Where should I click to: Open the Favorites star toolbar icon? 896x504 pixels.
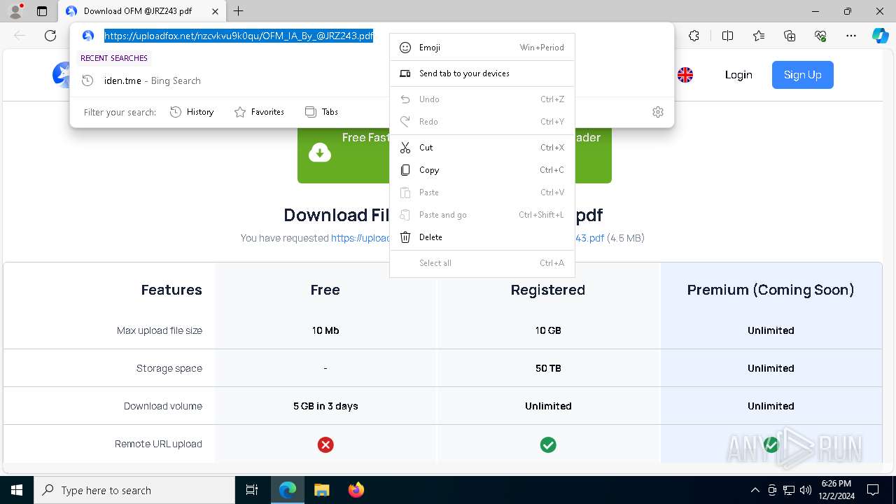click(x=759, y=36)
